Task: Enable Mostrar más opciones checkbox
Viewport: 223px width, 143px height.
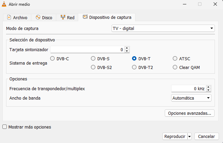Action: tap(5, 127)
